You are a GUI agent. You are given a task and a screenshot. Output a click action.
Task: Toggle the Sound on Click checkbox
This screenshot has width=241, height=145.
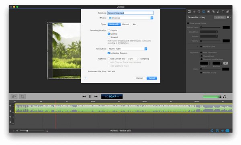coord(201,47)
